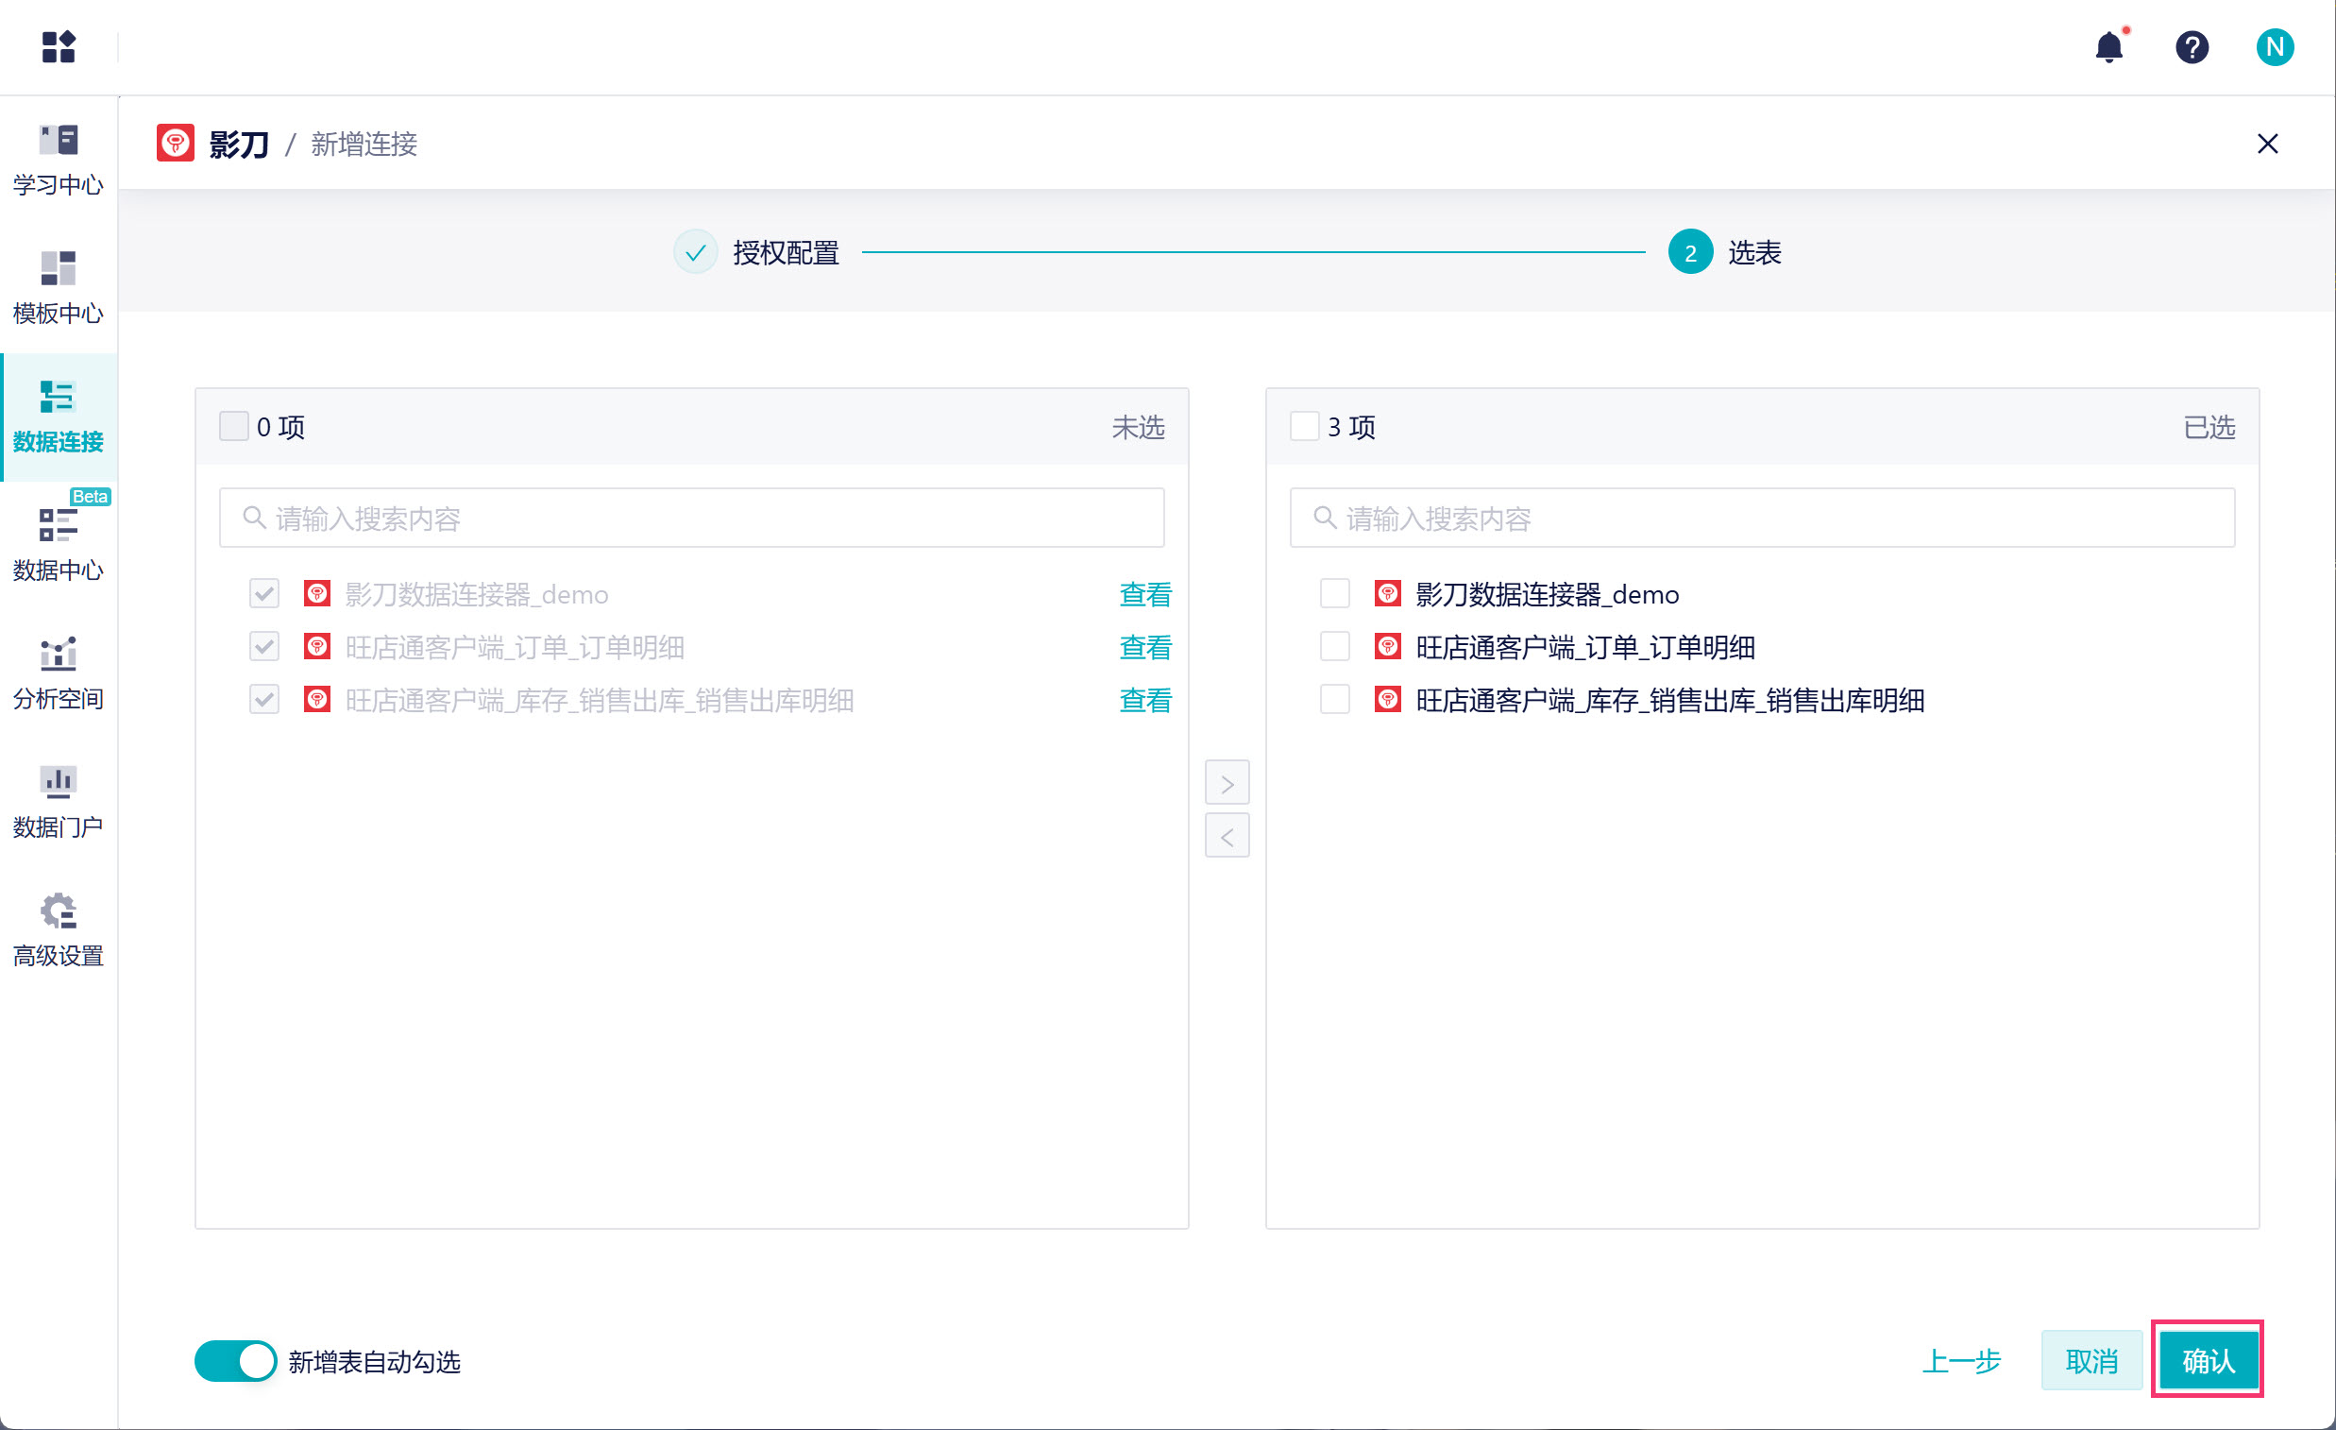Focus the 已选 panel search box

pyautogui.click(x=1763, y=518)
